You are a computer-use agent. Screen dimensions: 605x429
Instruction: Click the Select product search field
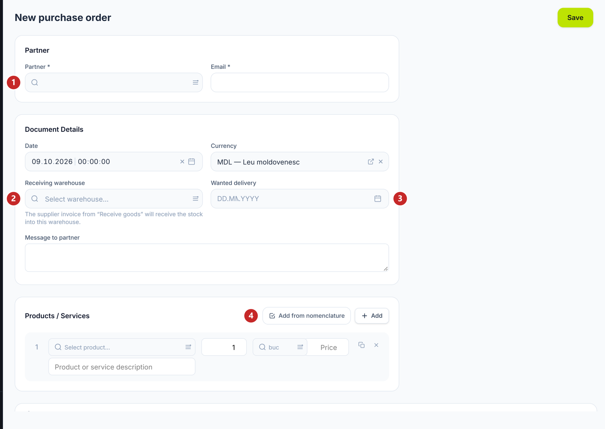pyautogui.click(x=122, y=347)
